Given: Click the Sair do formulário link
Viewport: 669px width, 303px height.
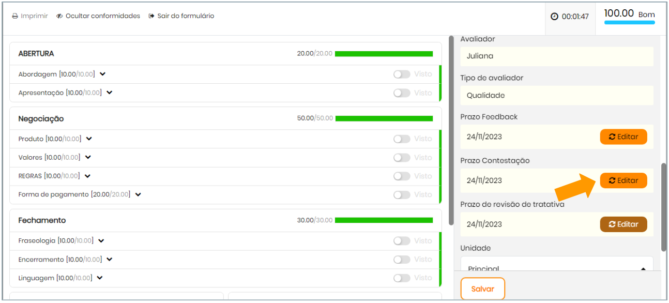Looking at the screenshot, I should 186,16.
